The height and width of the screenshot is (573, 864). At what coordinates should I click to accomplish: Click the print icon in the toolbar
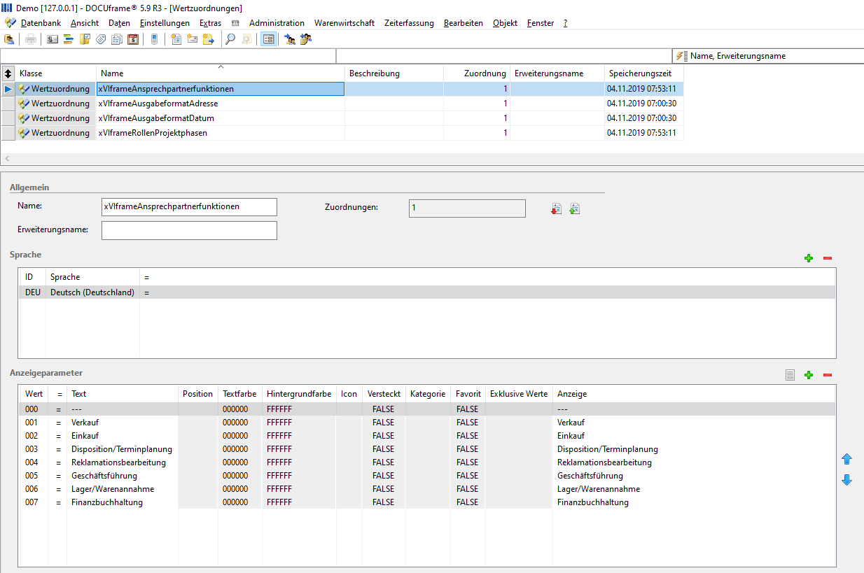click(31, 39)
